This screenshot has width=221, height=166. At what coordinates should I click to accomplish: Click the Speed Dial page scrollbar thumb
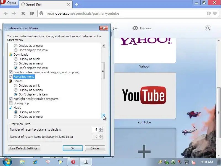(219, 113)
